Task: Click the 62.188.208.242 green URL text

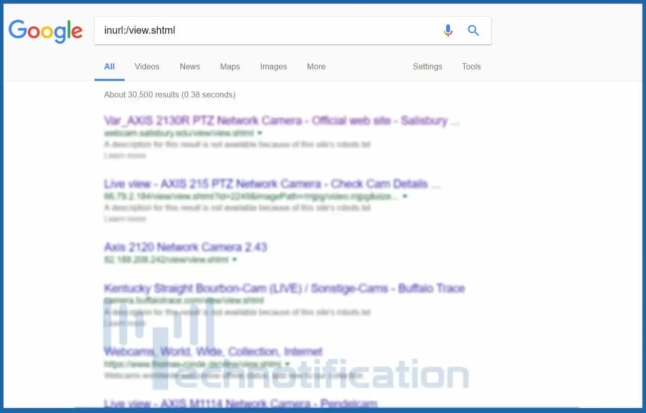Action: pos(166,260)
